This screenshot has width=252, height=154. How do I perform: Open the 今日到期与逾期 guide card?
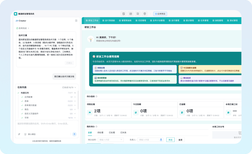pyautogui.click(x=210, y=69)
